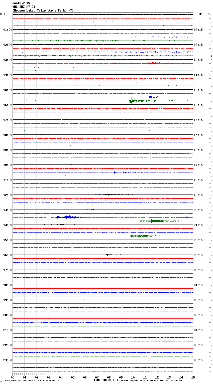Click the 08:15 UTC time label
The image size is (213, 384).
[x=198, y=30]
